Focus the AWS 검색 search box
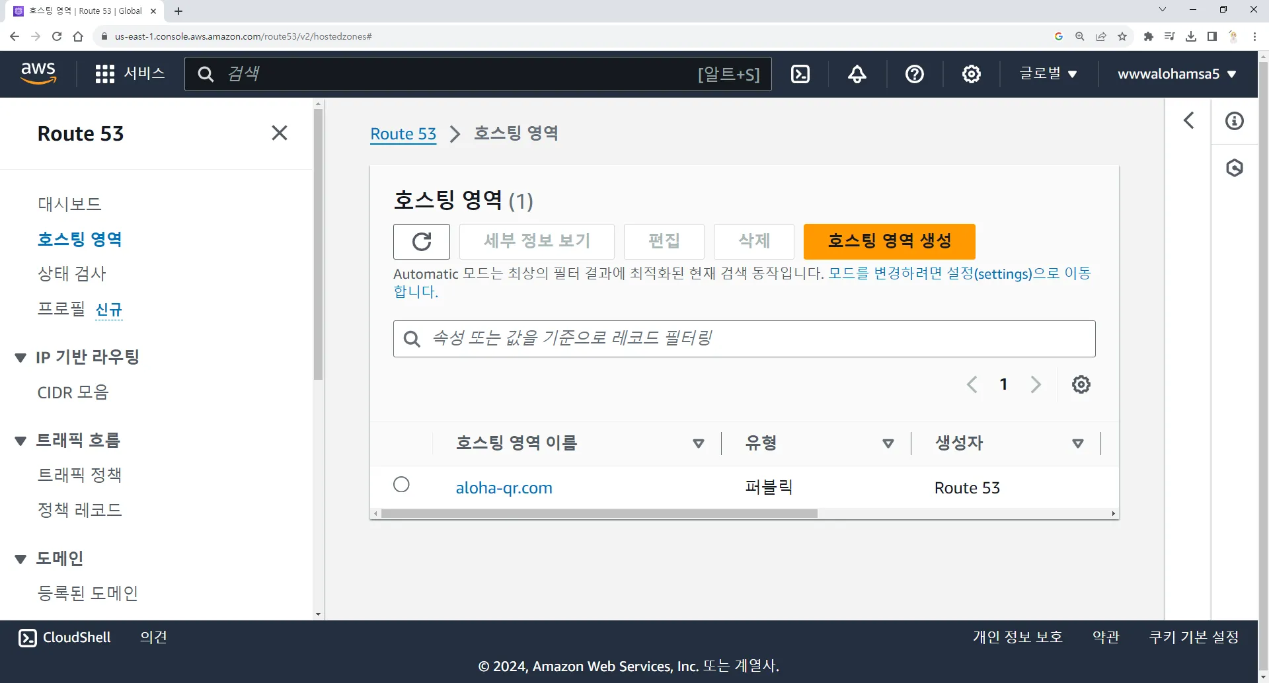Screen dimensions: 1269x683 point(478,74)
